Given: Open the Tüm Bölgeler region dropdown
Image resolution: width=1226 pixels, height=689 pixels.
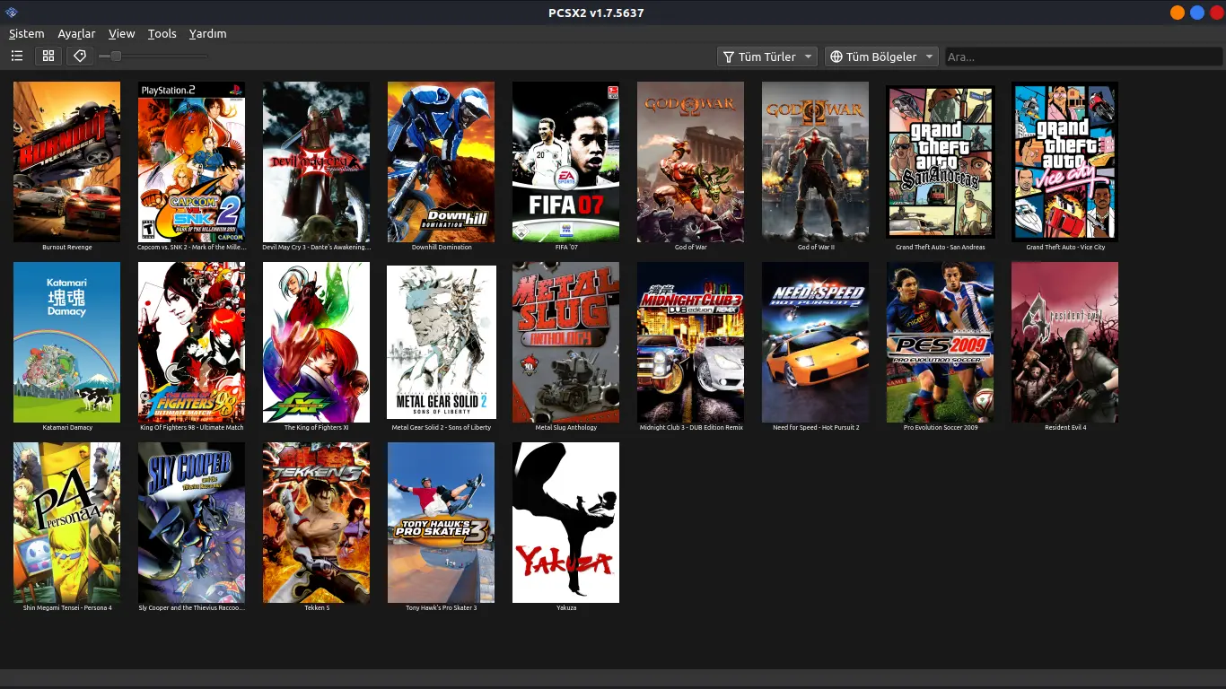Looking at the screenshot, I should click(881, 57).
